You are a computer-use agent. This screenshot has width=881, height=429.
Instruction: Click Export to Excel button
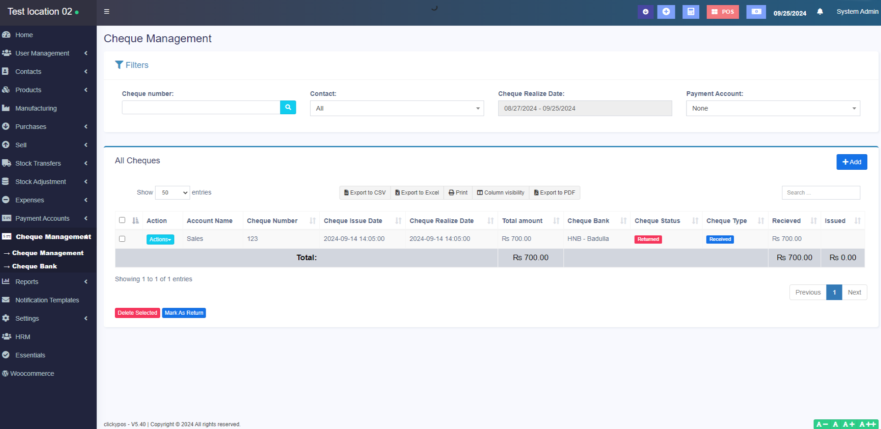pyautogui.click(x=417, y=193)
